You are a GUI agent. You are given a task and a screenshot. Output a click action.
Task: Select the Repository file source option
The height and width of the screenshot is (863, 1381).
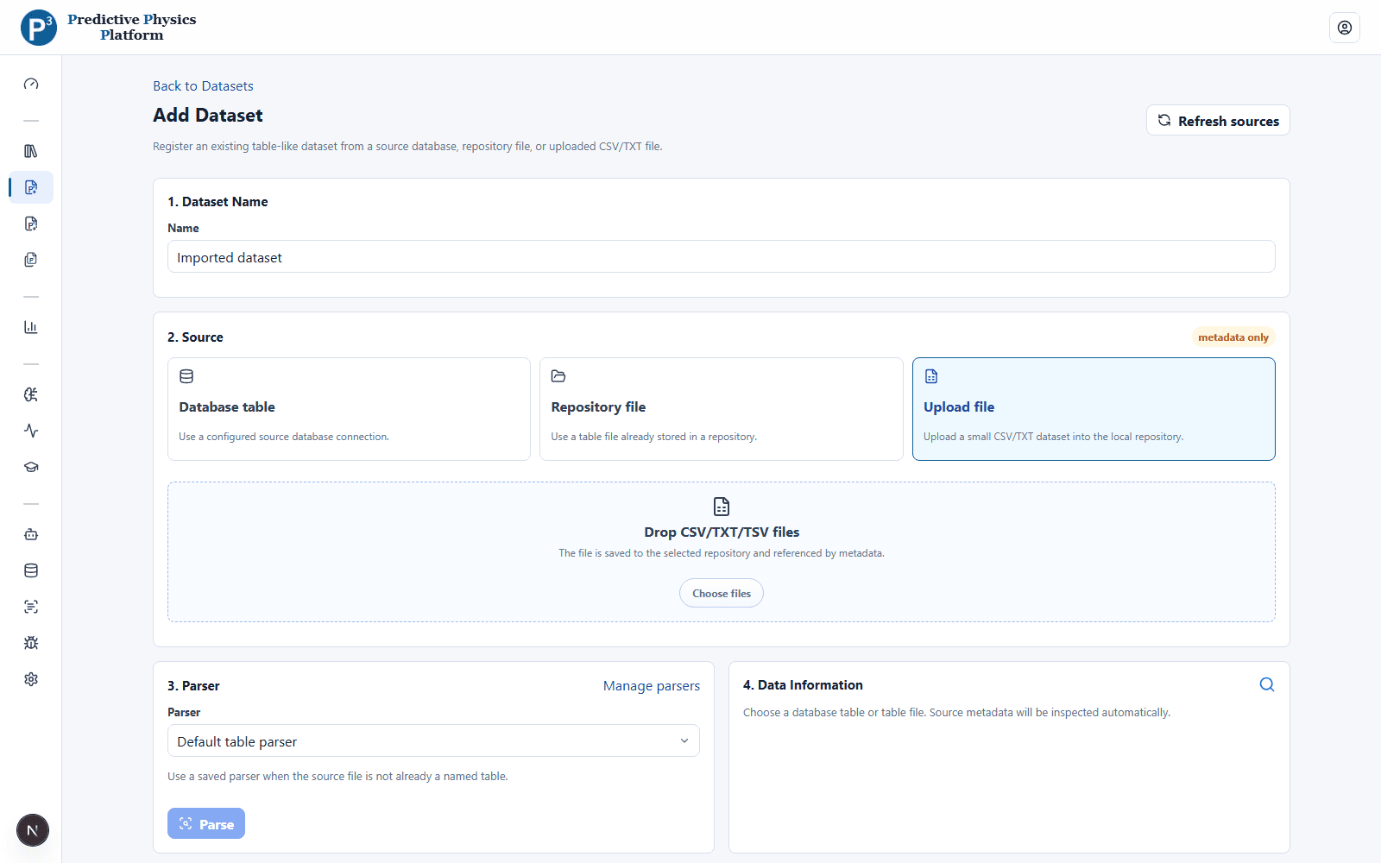[722, 409]
